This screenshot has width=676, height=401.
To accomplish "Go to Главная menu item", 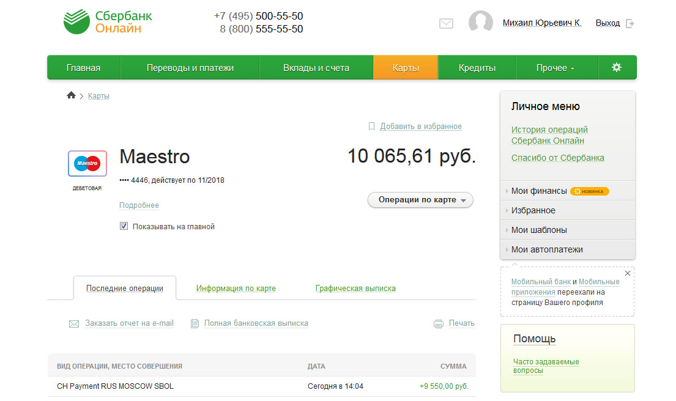I will click(84, 68).
